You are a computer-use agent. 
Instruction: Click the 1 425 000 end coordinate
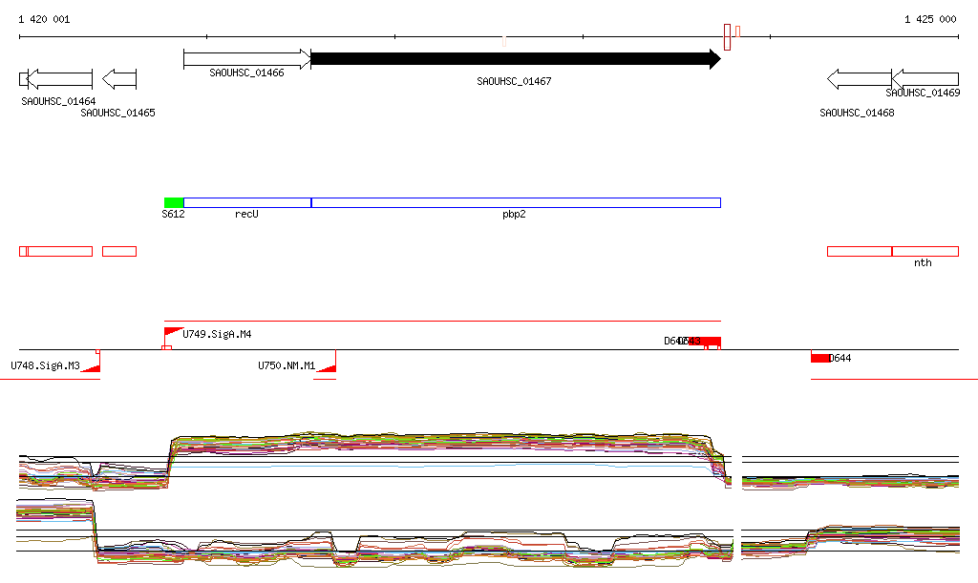[929, 20]
